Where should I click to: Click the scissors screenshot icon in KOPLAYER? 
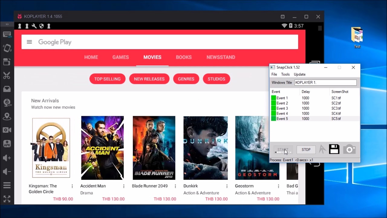7,75
